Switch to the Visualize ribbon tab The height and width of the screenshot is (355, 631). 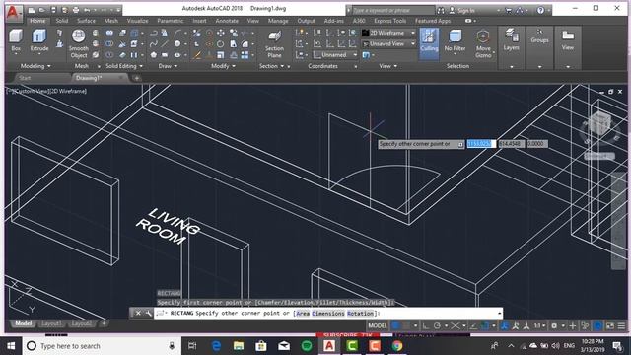(138, 21)
